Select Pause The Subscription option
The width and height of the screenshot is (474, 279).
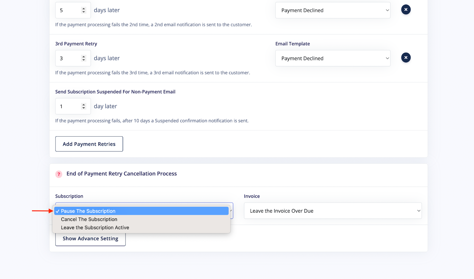[141, 211]
